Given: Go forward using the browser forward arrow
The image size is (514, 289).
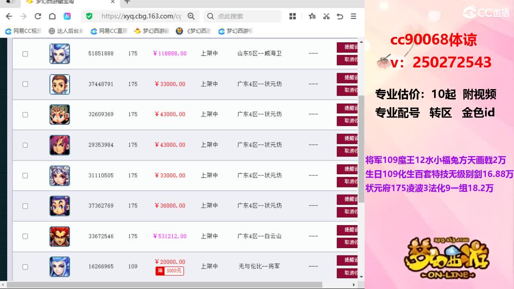Looking at the screenshot, I should 23,16.
